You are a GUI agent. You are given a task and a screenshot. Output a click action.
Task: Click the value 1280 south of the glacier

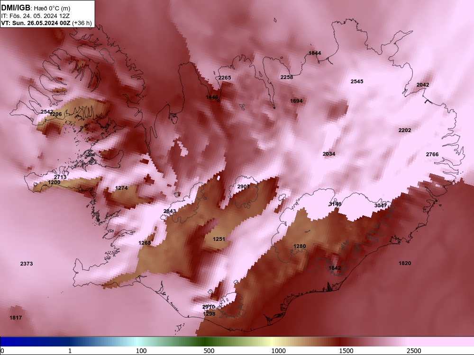(300, 246)
